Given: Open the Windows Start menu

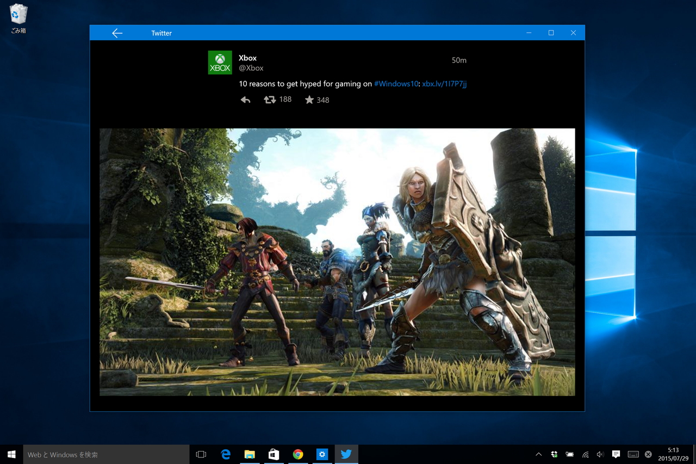Looking at the screenshot, I should [11, 454].
